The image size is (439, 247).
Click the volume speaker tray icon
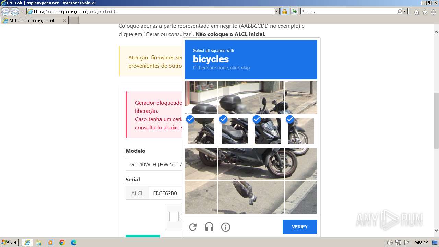(x=390, y=243)
